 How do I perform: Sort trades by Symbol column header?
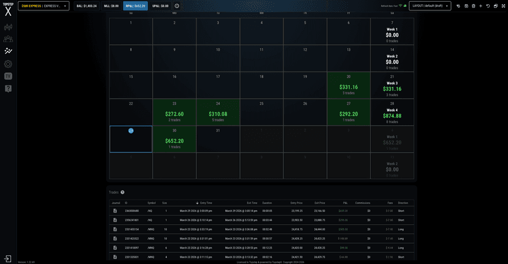[152, 203]
